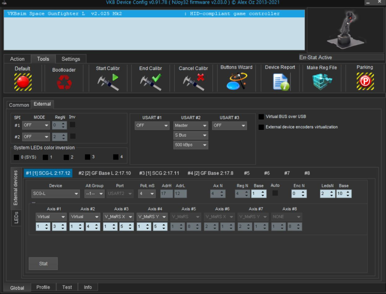Select the #2 [2] GF Base L device tab
Viewport: 386px width, 294px height.
(105, 173)
